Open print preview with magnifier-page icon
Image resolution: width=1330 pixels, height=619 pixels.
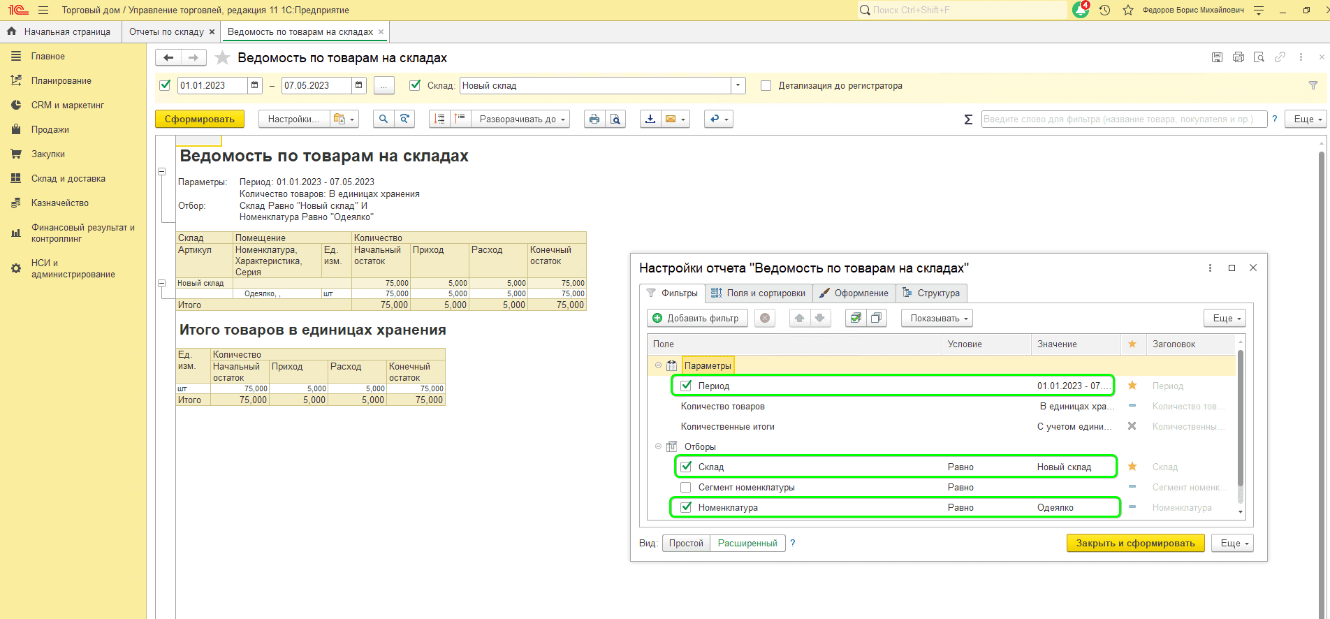tap(615, 119)
